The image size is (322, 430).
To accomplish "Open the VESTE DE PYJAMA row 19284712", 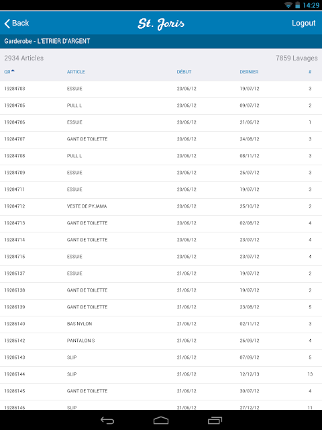I will pos(161,206).
